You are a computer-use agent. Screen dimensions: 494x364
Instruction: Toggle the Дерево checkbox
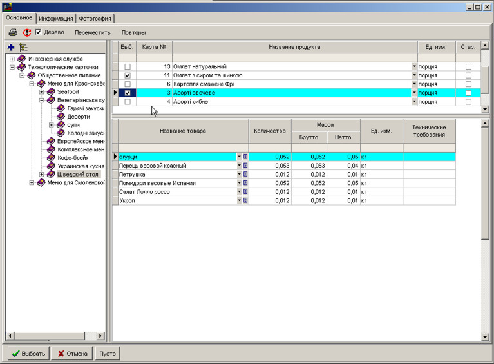click(x=38, y=32)
